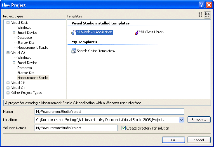Select Smart Device label under Visual C#
214x147 pixels.
27,63
